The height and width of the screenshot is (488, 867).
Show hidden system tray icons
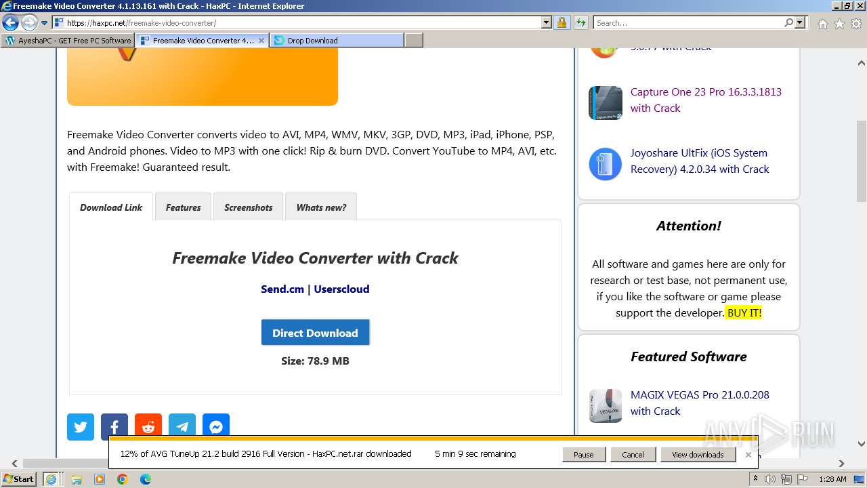click(x=756, y=479)
